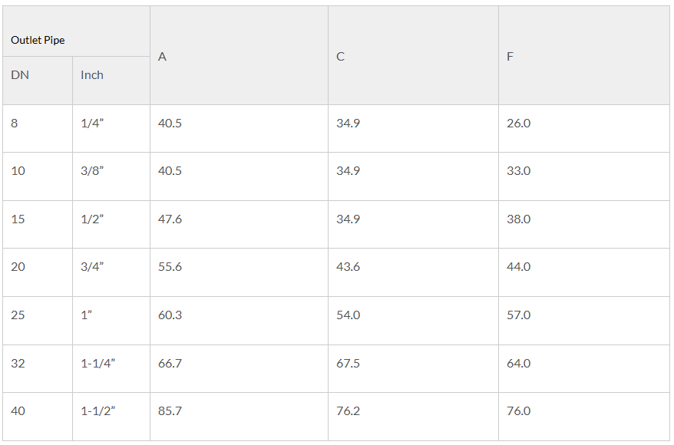Click the F value 26.0
The height and width of the screenshot is (445, 674).
(583, 128)
